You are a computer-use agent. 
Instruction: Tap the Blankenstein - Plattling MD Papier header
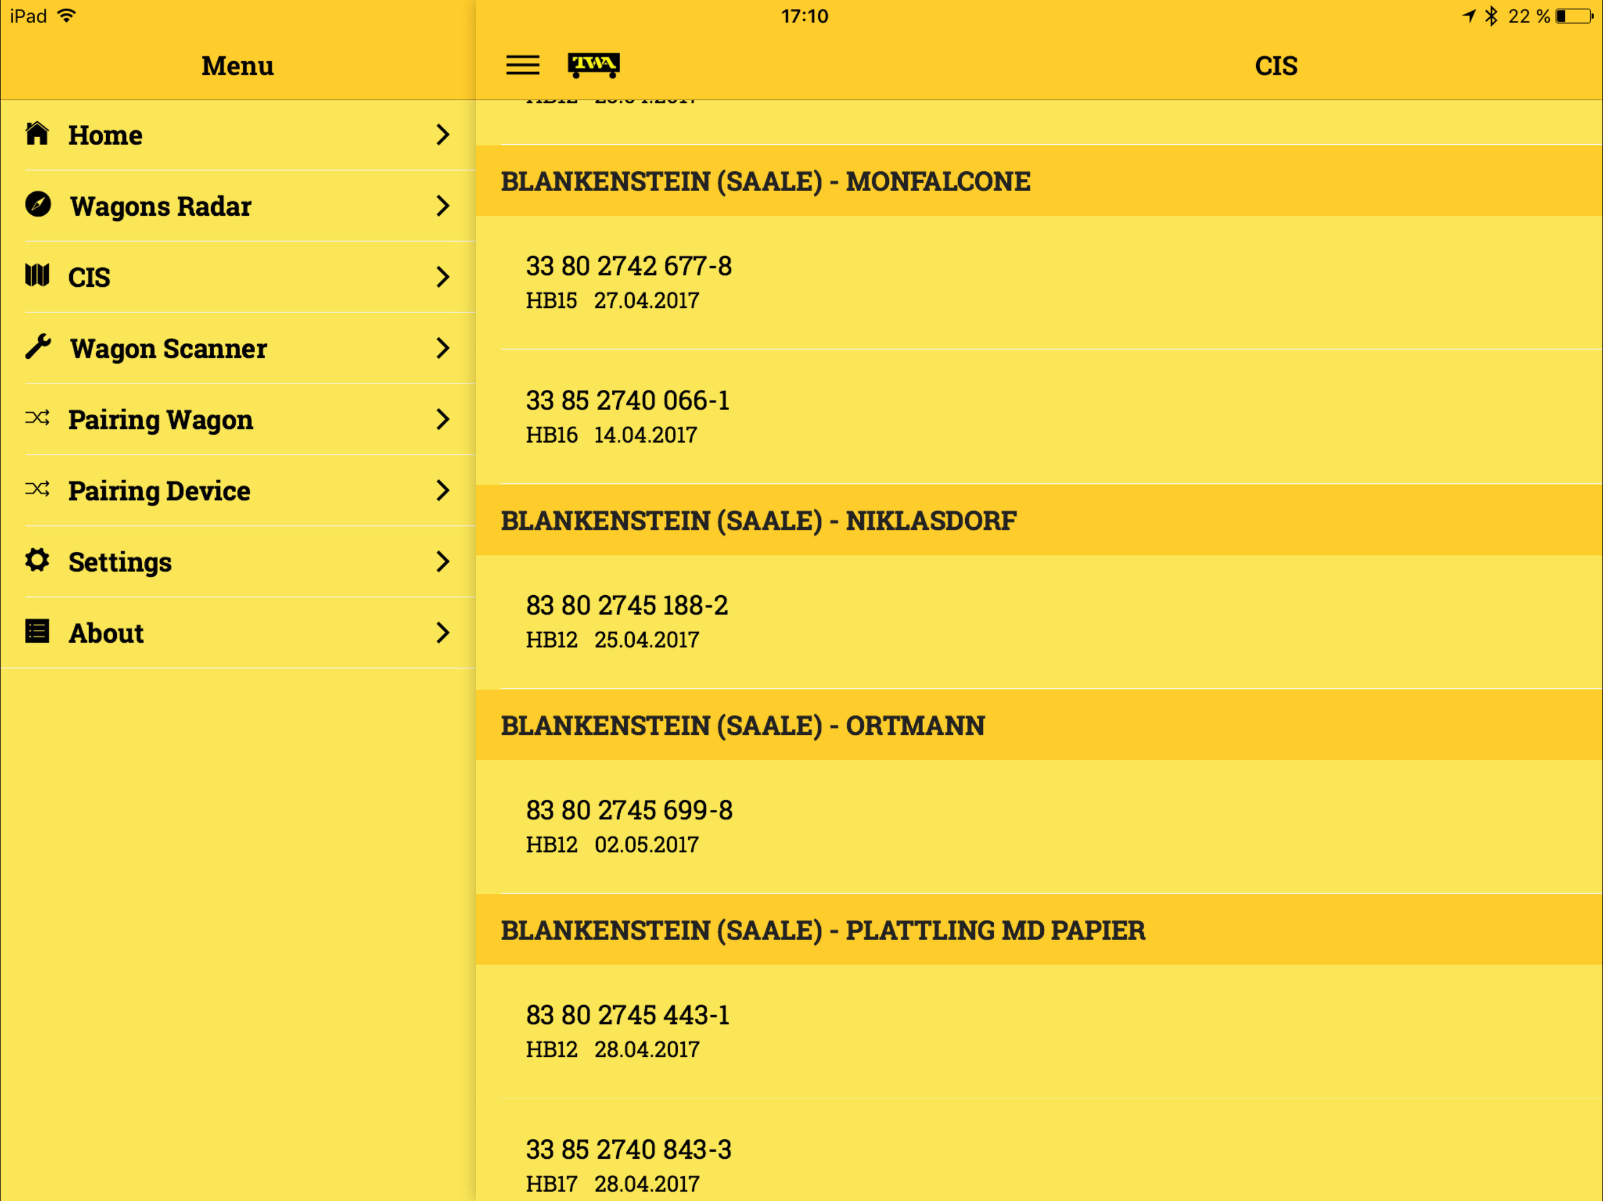tap(1039, 930)
